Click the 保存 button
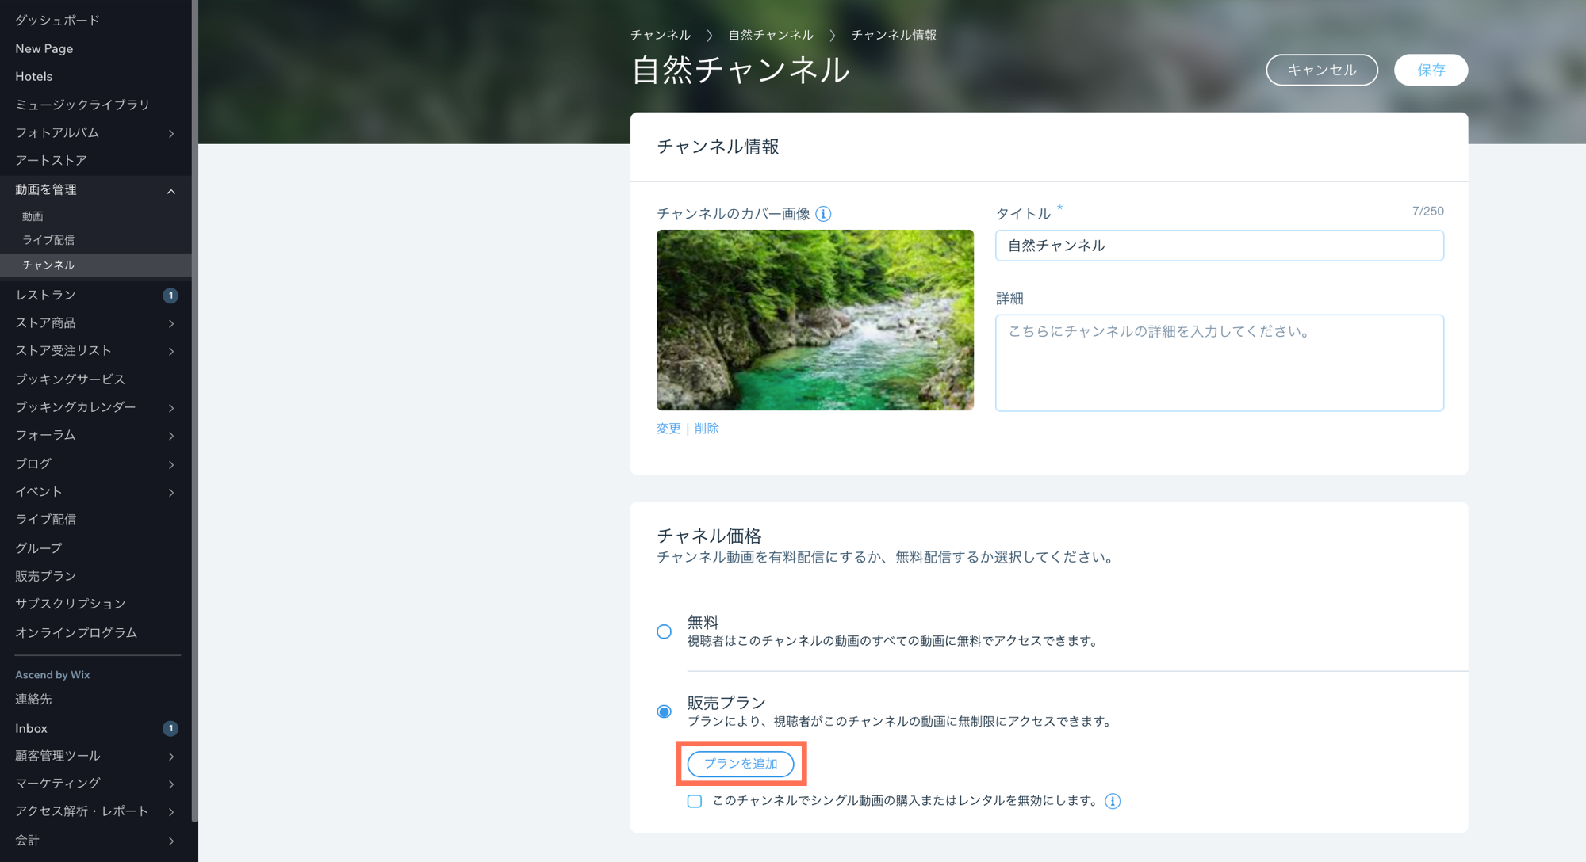The height and width of the screenshot is (862, 1586). 1431,70
